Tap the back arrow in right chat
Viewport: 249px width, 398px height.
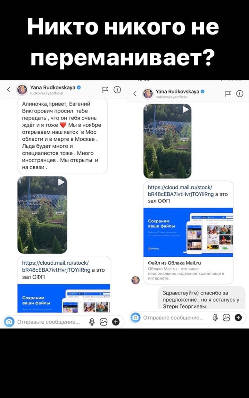(135, 94)
